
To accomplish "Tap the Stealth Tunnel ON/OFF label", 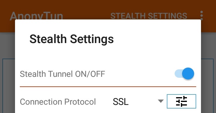I will 62,74.
